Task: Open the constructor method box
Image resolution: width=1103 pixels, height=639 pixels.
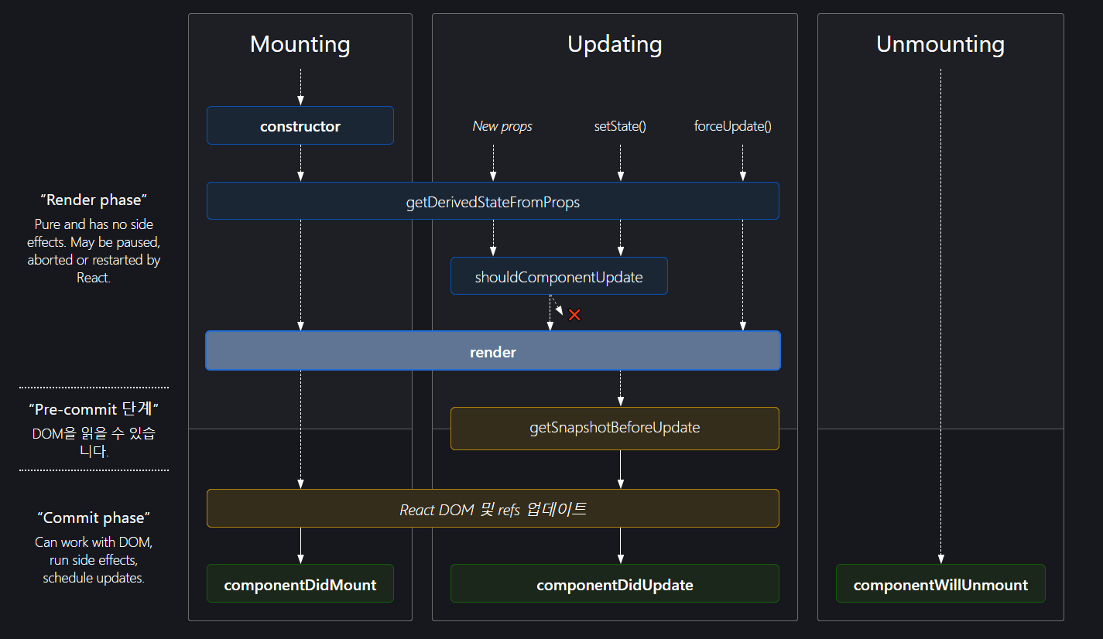Action: (300, 125)
